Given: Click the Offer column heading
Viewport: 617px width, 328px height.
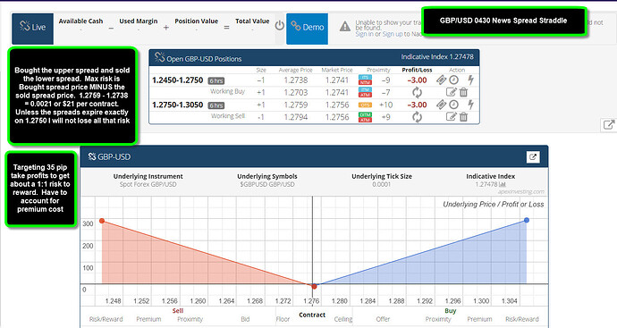Looking at the screenshot, I should [383, 319].
